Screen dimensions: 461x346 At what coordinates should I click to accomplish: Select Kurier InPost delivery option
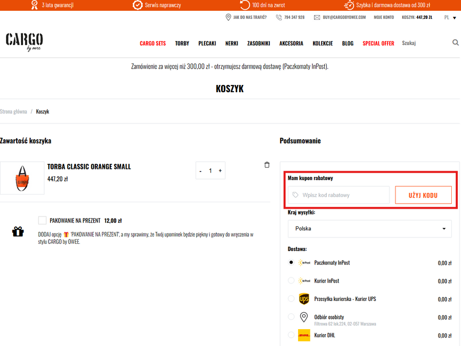pos(291,280)
